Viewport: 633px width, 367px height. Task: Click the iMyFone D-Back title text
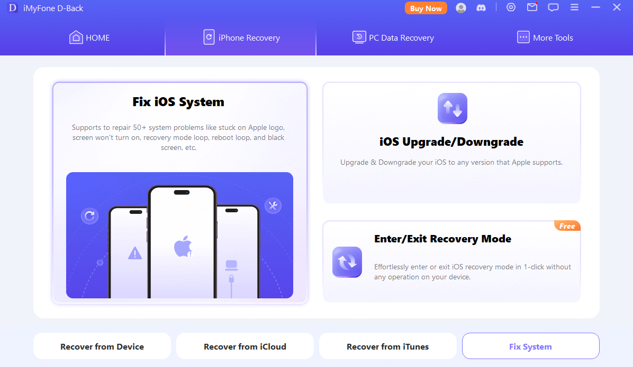pos(53,8)
